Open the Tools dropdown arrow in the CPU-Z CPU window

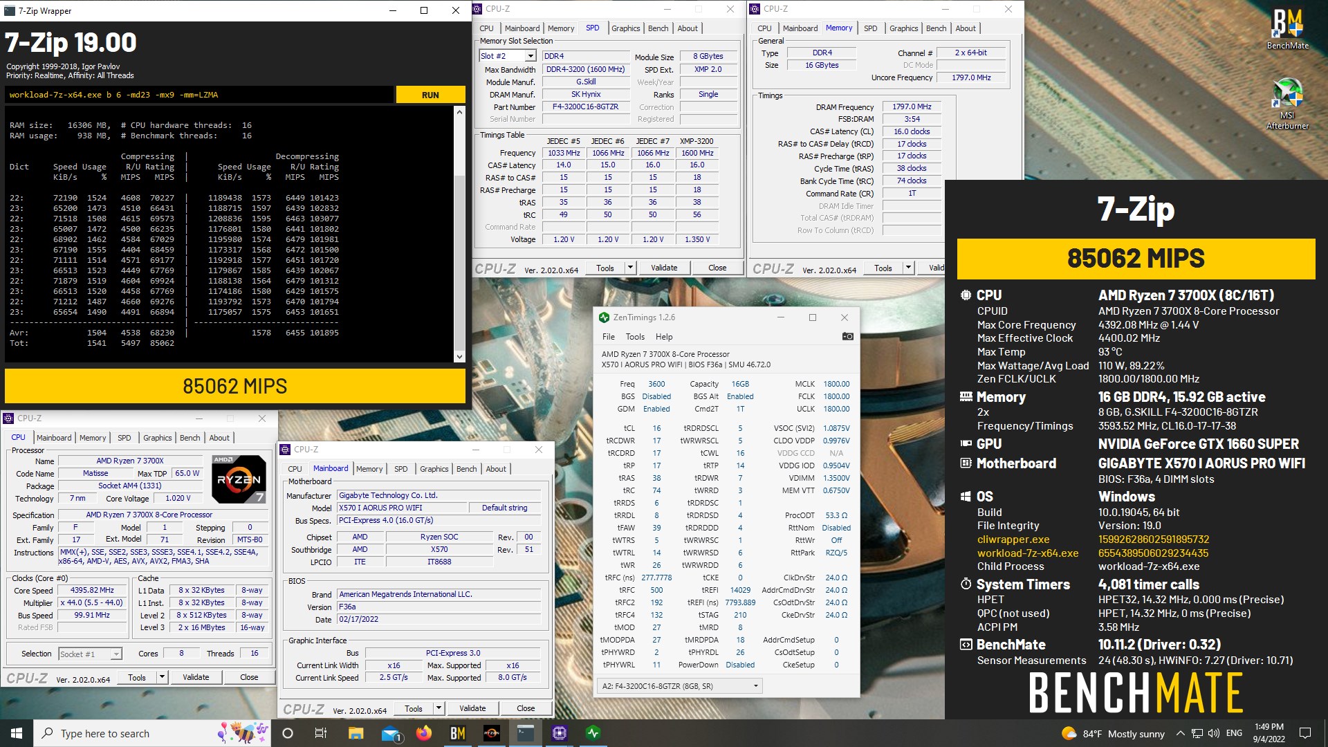(162, 677)
